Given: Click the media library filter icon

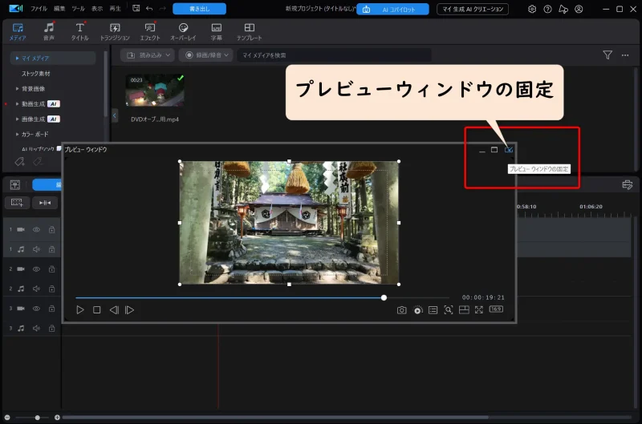Looking at the screenshot, I should [607, 55].
